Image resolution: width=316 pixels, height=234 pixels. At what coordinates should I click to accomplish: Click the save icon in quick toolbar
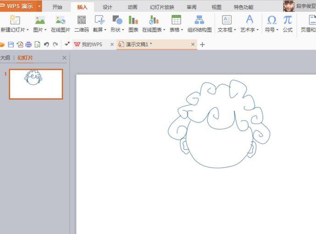coord(11,45)
